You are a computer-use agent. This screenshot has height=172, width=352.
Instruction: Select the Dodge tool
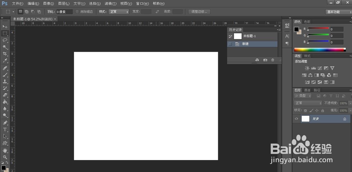point(5,115)
